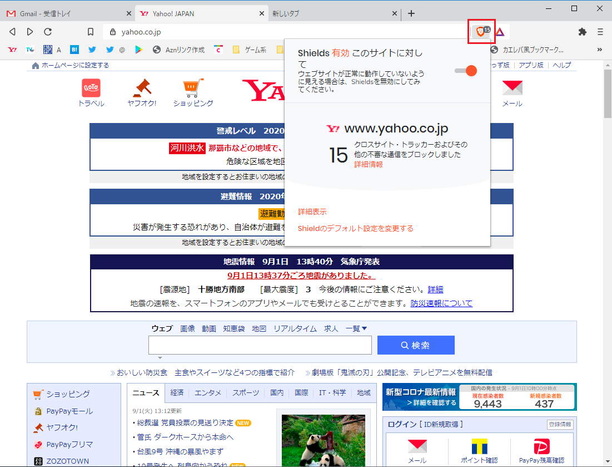Open the browser hamburger menu
The width and height of the screenshot is (612, 467).
click(600, 32)
